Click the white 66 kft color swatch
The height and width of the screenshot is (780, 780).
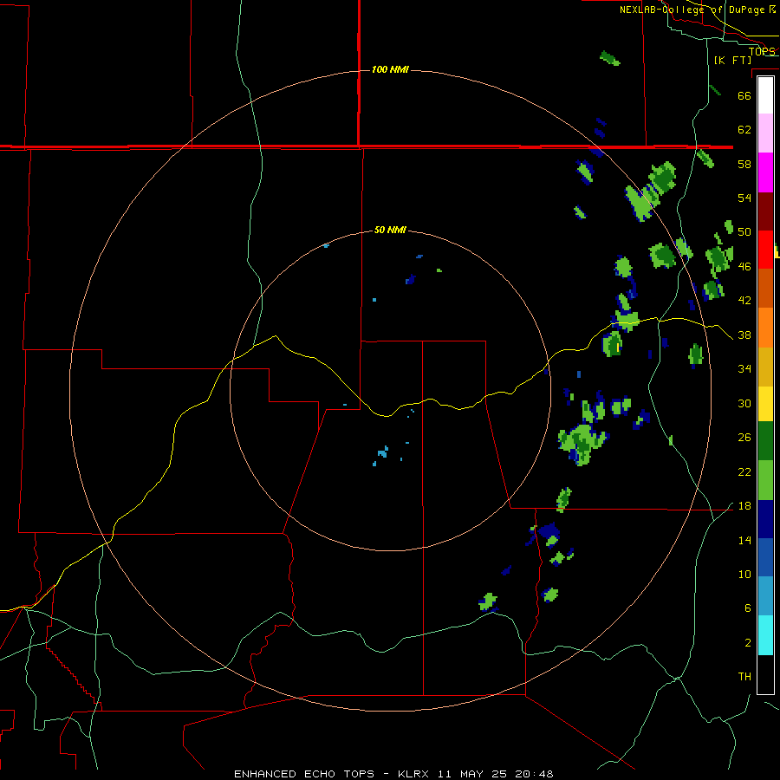click(765, 95)
